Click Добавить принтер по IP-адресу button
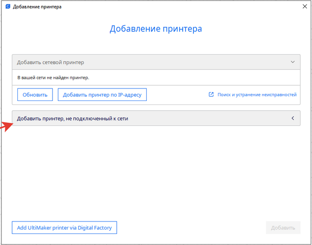This screenshot has width=312, height=245. pyautogui.click(x=102, y=95)
